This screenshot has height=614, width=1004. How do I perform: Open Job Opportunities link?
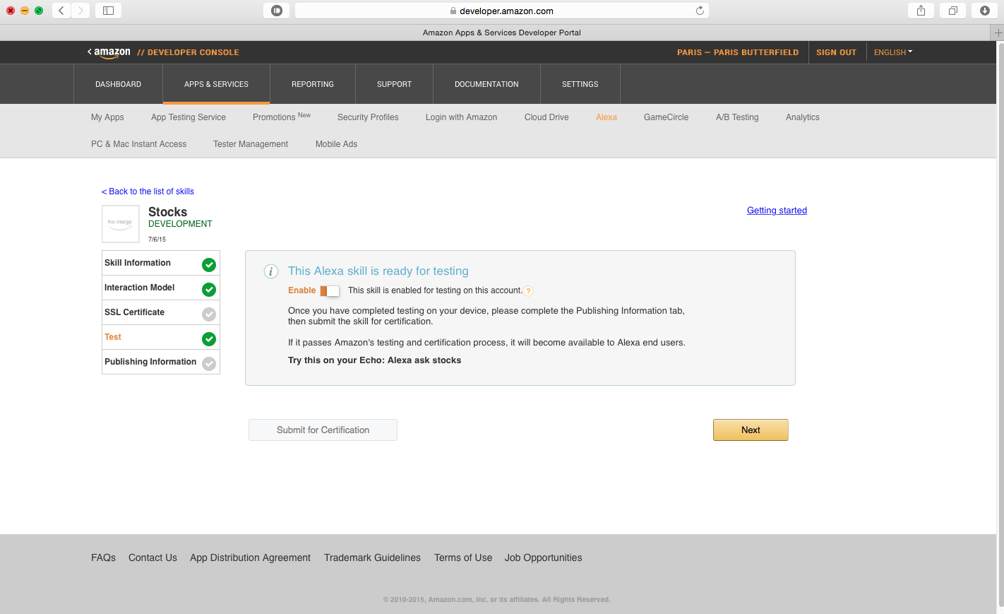543,558
